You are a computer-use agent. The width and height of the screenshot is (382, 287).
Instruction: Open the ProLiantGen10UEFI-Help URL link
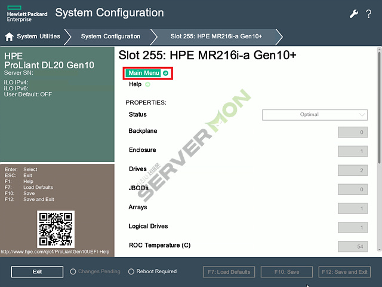coord(55,252)
